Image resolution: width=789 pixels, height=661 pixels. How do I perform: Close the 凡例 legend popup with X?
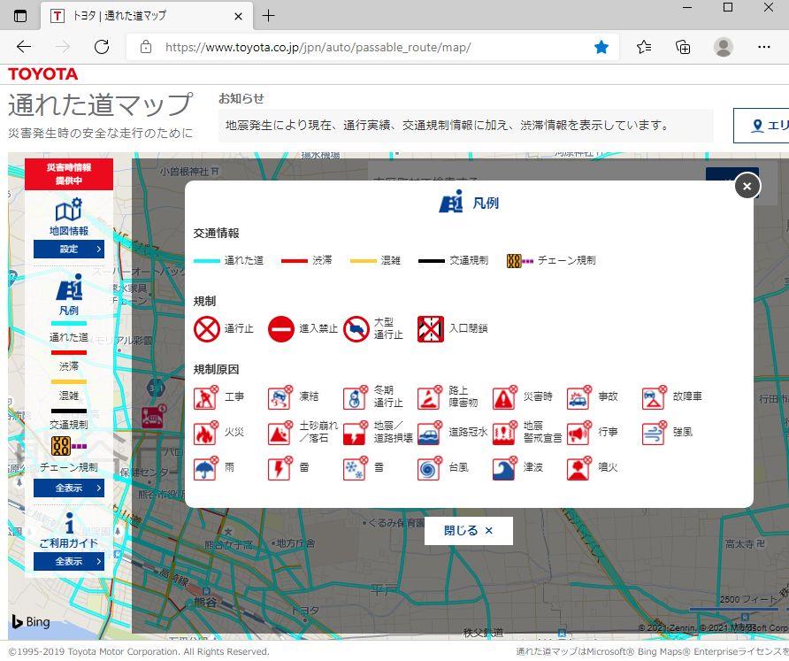coord(747,187)
